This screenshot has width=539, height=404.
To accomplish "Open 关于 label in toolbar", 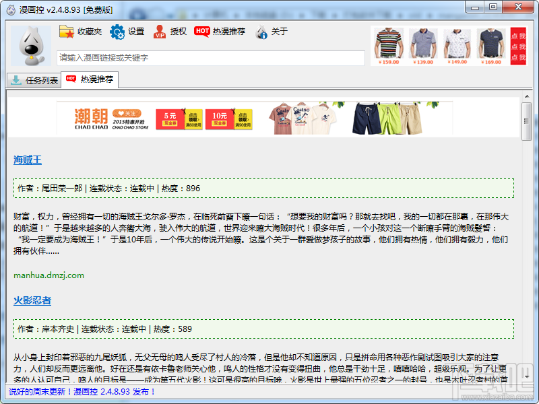I will pos(280,32).
